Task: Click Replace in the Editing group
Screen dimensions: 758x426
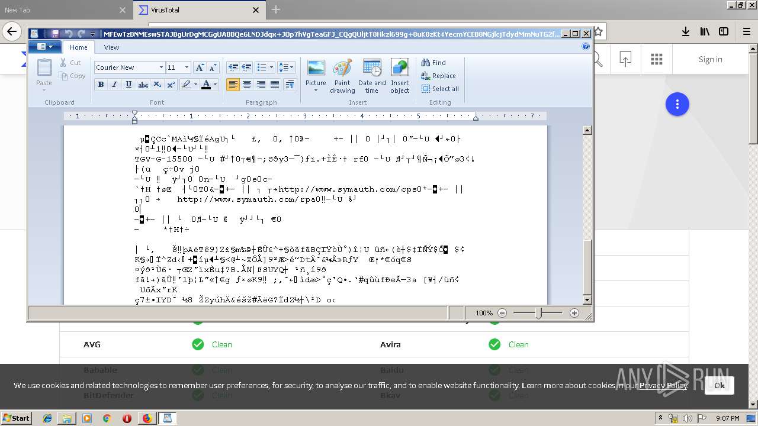Action: pos(438,76)
